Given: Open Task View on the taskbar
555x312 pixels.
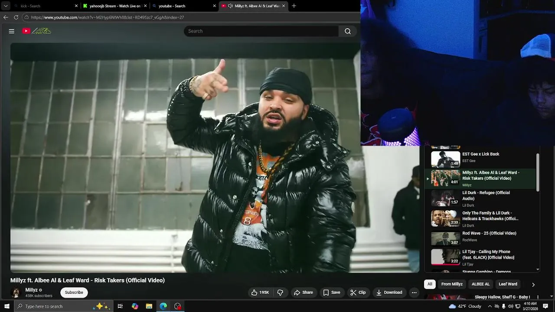Looking at the screenshot, I should coord(120,306).
